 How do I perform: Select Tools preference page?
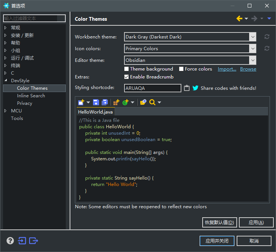[x=17, y=118]
